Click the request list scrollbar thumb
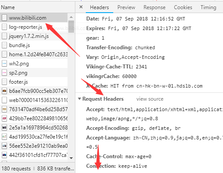The width and height of the screenshot is (223, 173). 71,27
